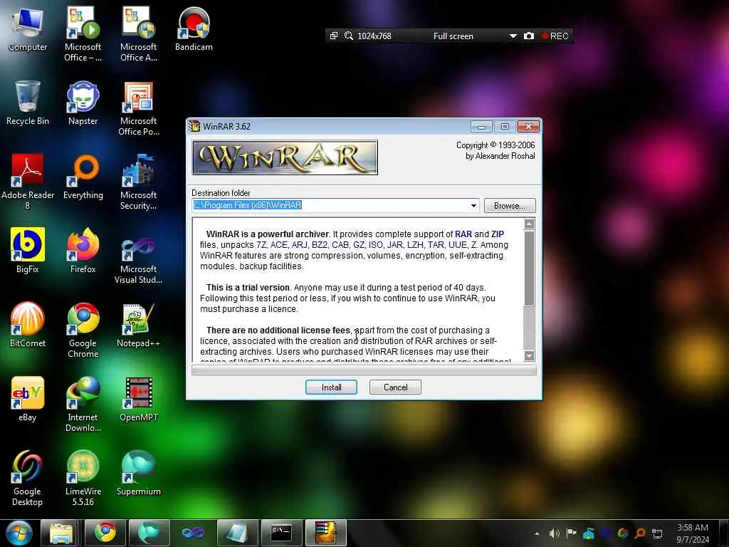Click the WinRAR books taskbar button
This screenshot has height=547, width=729.
(326, 533)
